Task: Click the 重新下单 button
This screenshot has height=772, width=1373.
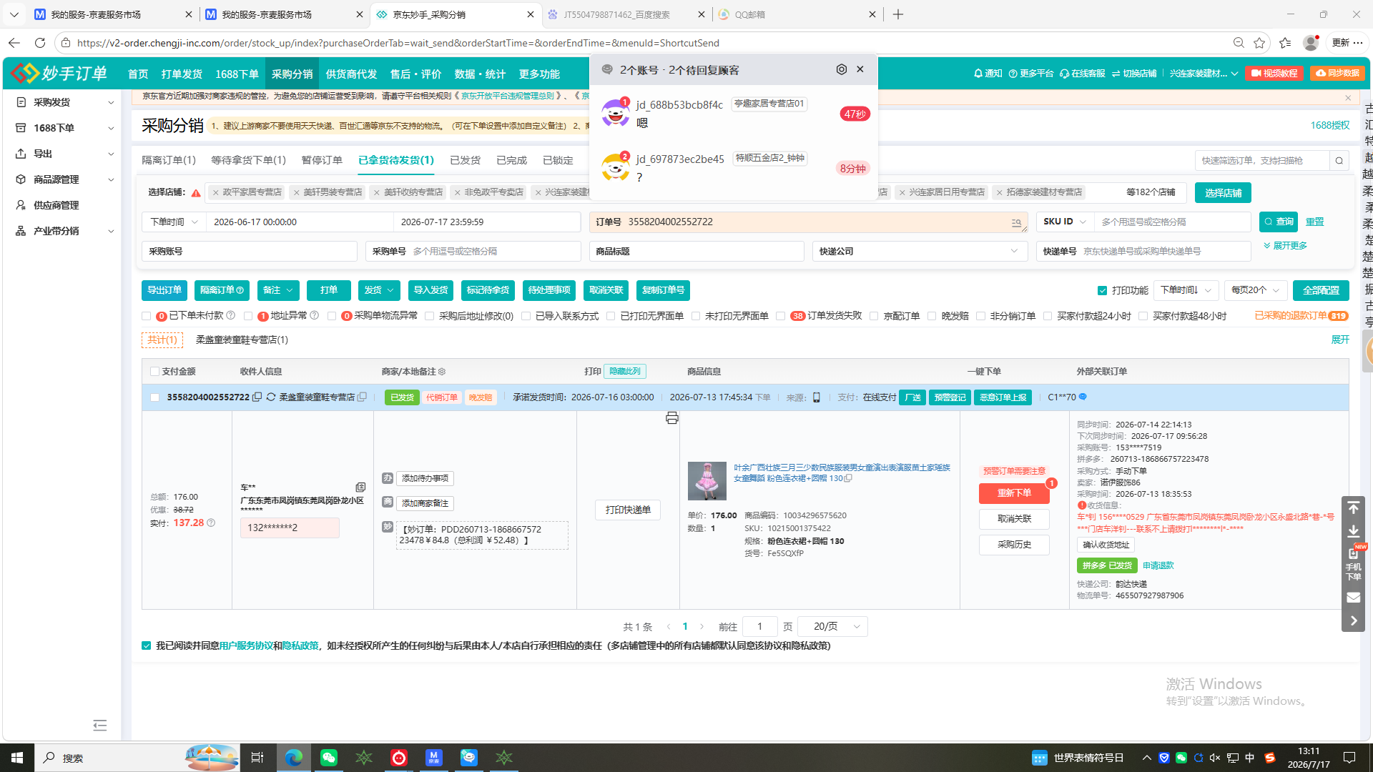Action: click(1014, 493)
